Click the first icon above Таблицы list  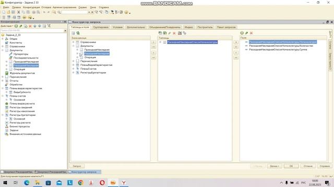coord(160,33)
